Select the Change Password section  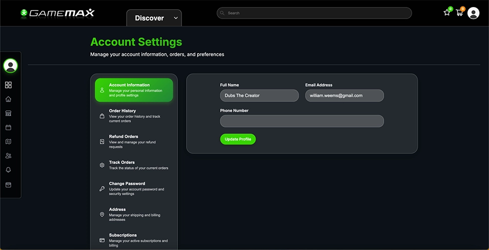click(x=134, y=188)
